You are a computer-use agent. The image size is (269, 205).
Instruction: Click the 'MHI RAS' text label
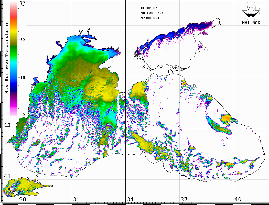click(251, 23)
